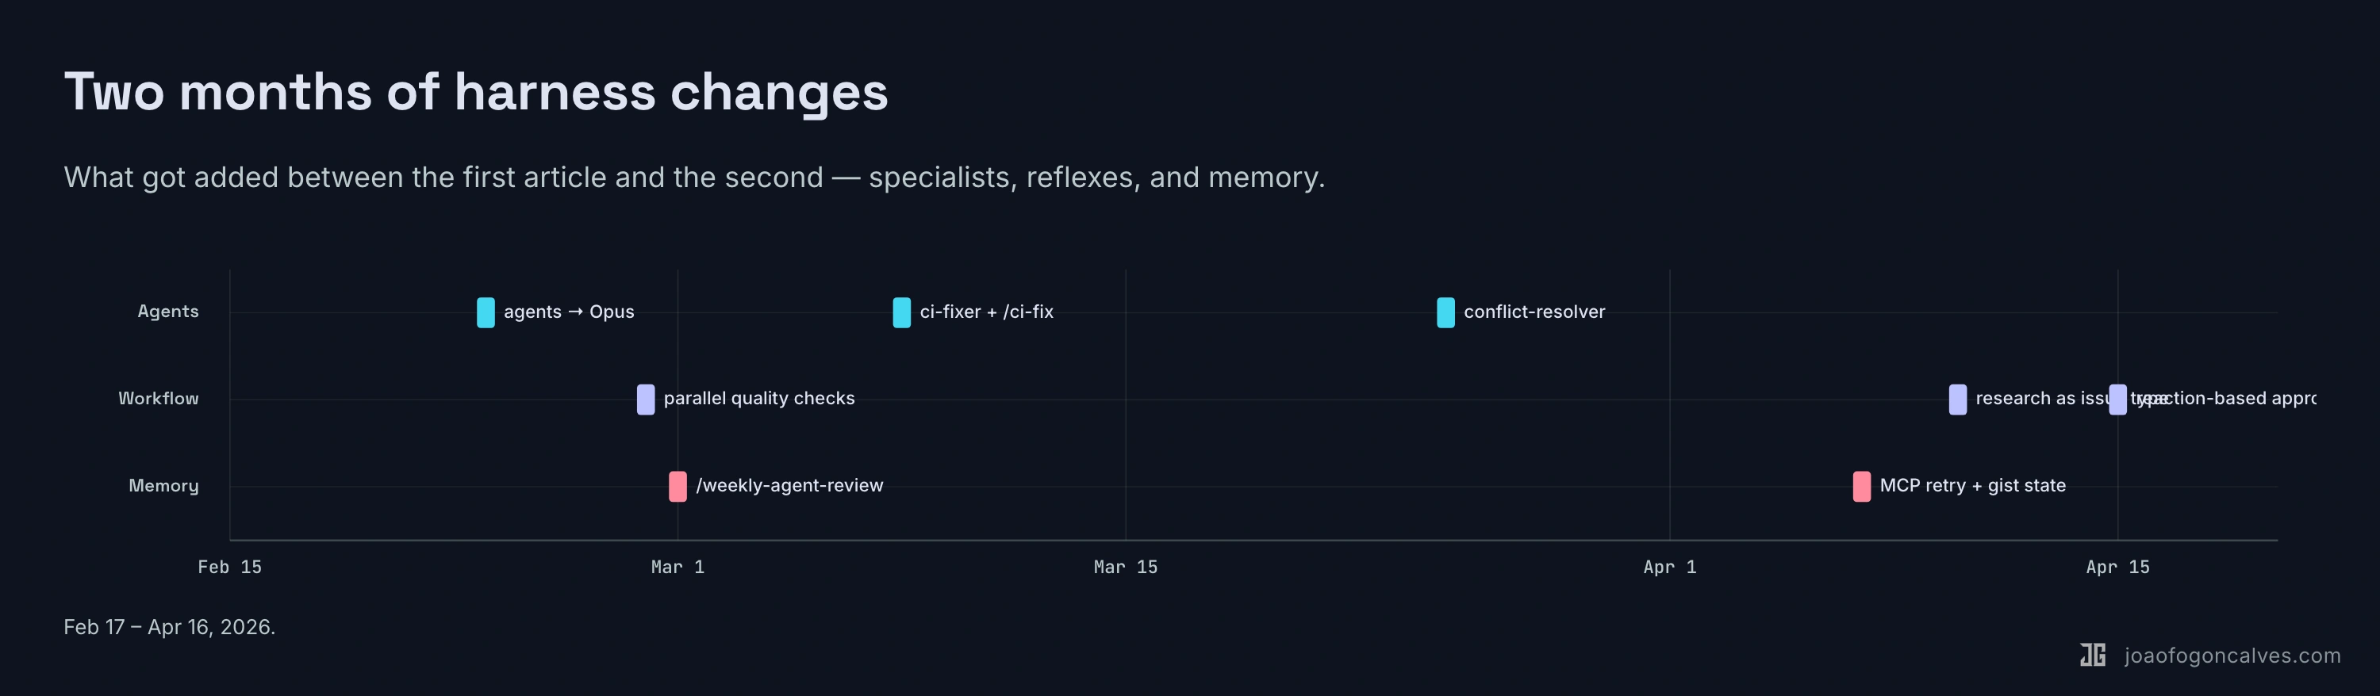
Task: Click the Mar 15 axis label
Action: [1125, 567]
